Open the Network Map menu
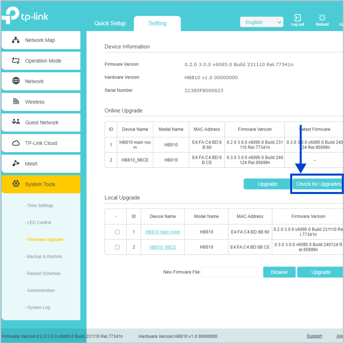Viewport: 344px width, 344px height. pos(41,40)
